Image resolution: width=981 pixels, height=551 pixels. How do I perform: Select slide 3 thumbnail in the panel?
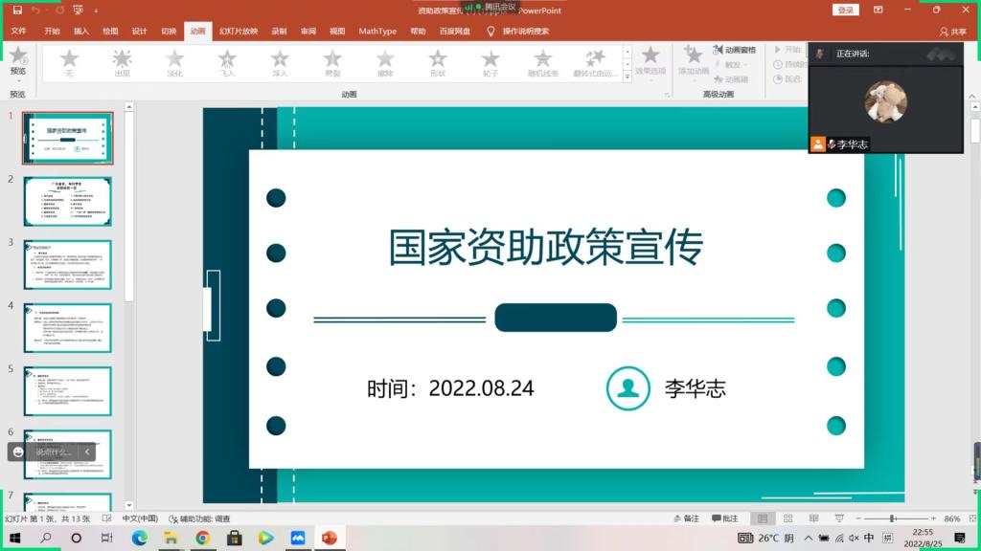click(67, 264)
